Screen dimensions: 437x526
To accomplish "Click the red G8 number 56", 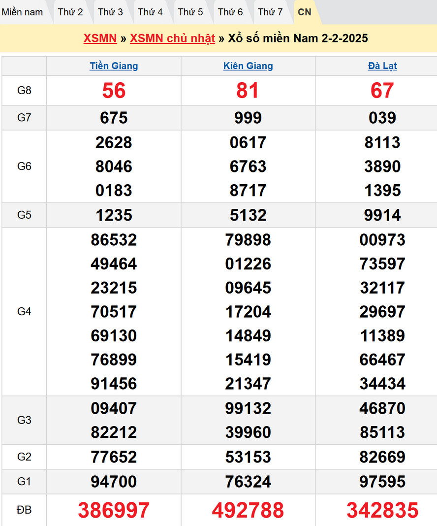I will click(x=114, y=91).
